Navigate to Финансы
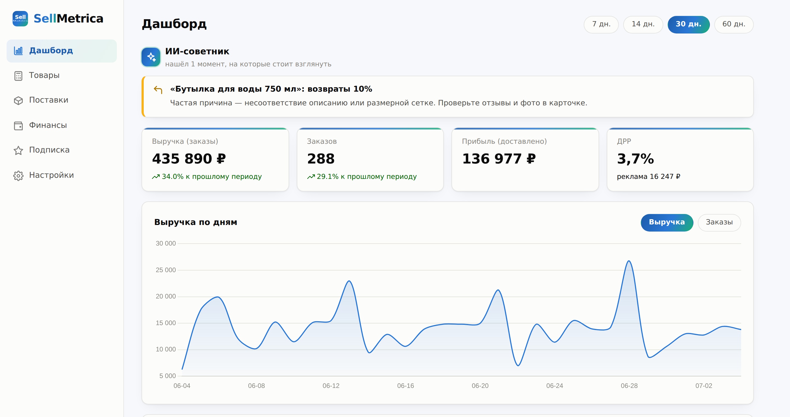 [x=62, y=125]
